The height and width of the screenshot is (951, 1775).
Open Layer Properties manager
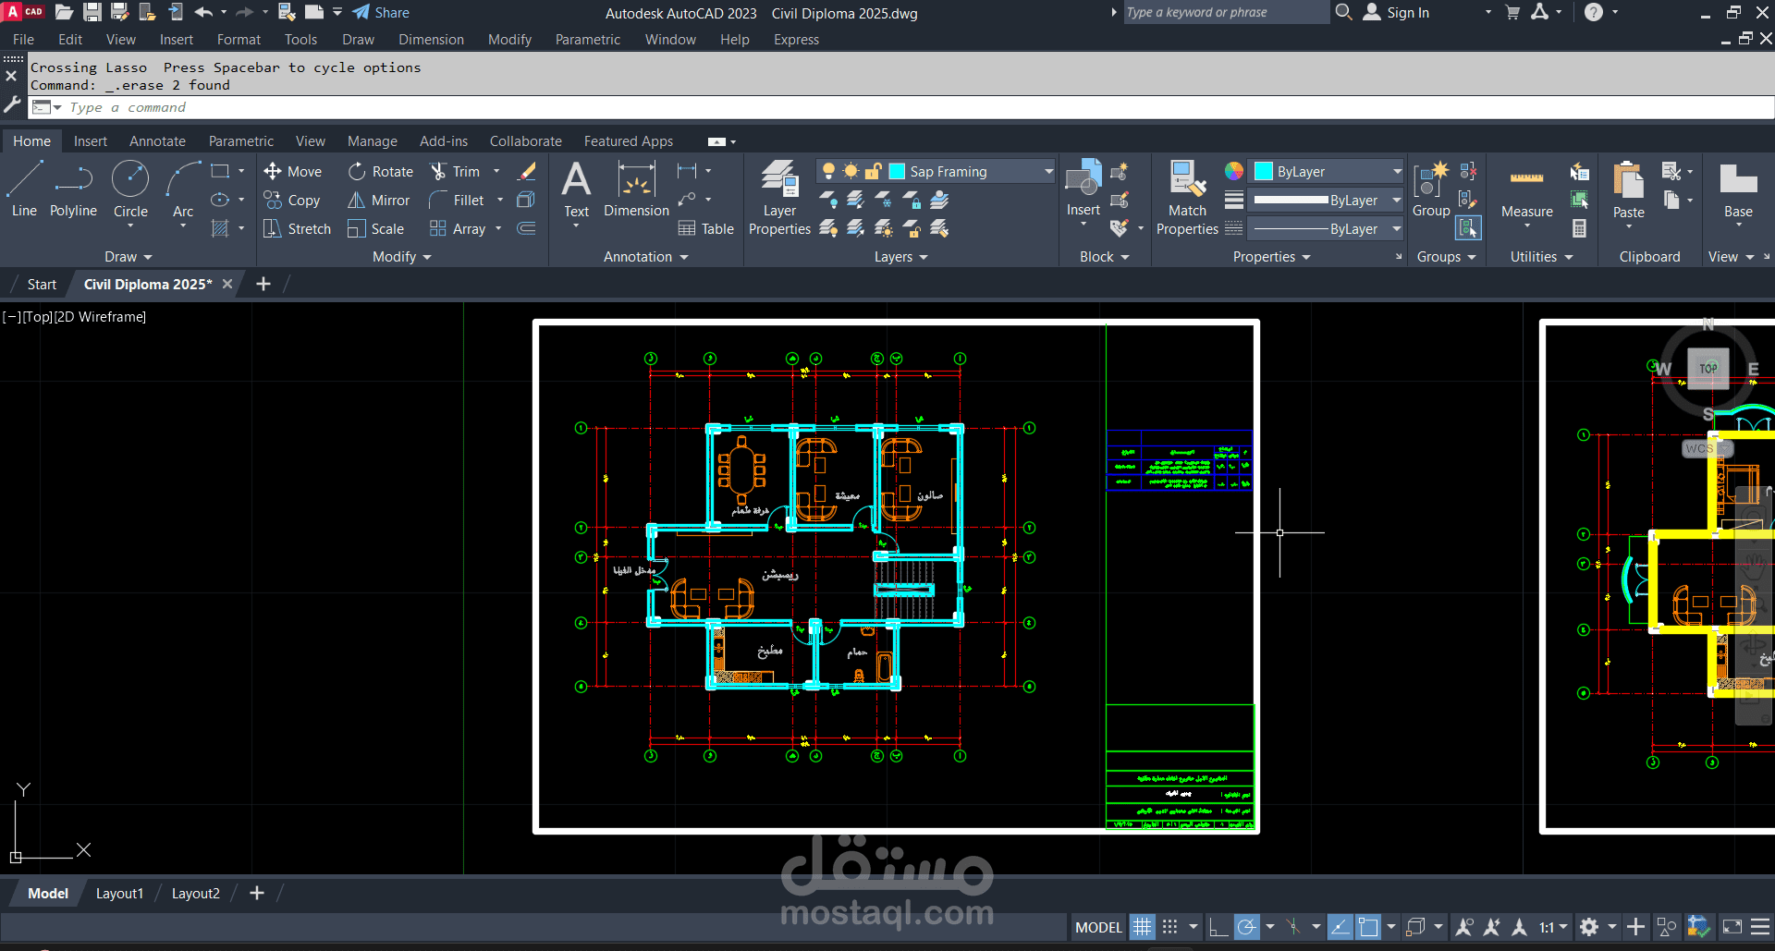779,197
